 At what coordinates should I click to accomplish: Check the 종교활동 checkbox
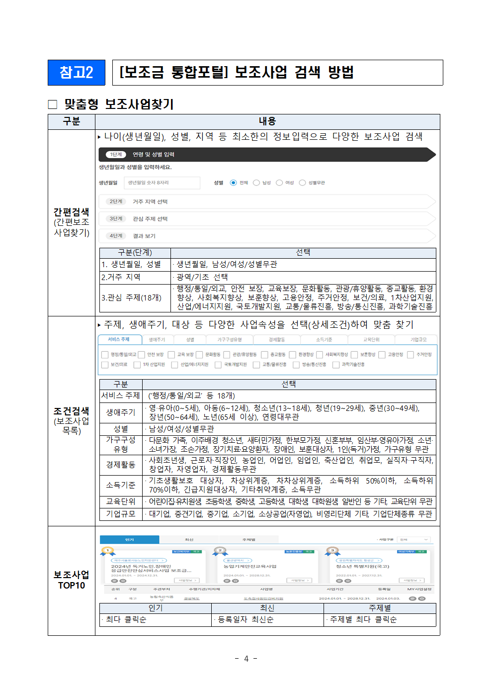click(265, 355)
